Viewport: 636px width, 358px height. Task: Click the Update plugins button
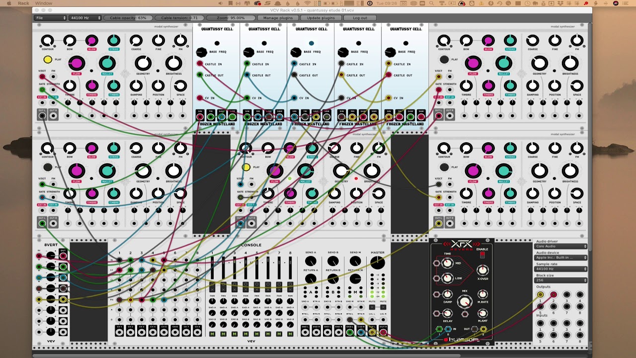point(321,18)
